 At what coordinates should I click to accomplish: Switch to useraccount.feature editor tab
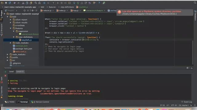tap(94, 11)
